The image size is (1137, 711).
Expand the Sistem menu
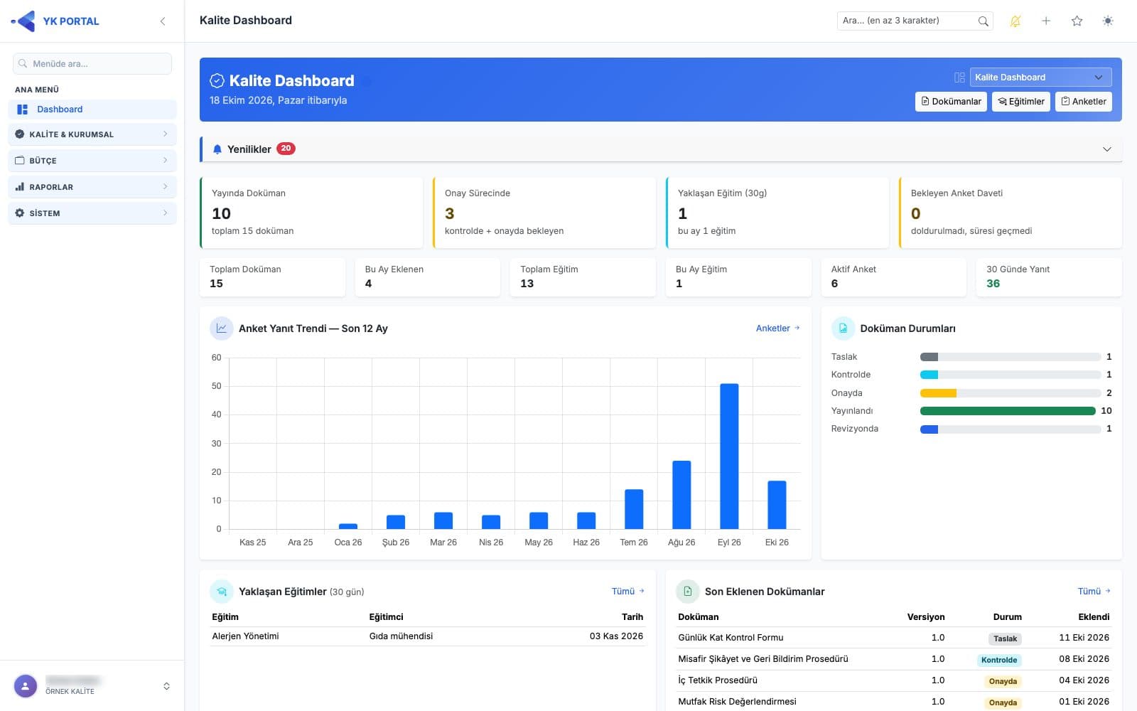(92, 213)
